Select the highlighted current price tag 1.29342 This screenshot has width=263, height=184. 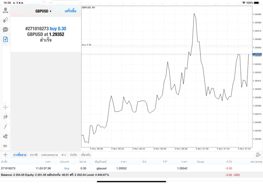click(x=257, y=54)
